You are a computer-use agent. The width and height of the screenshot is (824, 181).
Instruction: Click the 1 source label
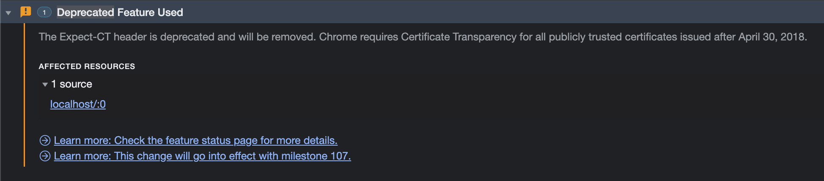point(71,84)
